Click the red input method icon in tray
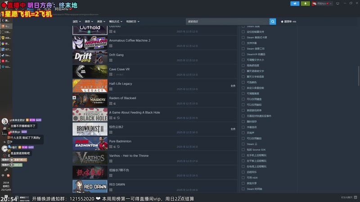360x202 pixels. click(8, 176)
